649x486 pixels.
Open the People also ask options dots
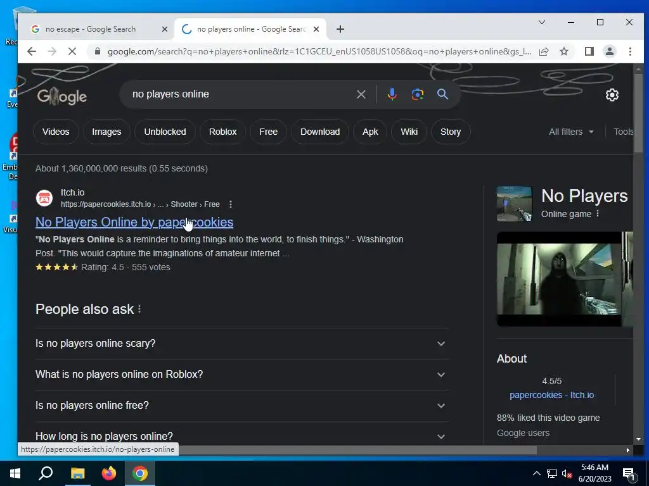[139, 309]
